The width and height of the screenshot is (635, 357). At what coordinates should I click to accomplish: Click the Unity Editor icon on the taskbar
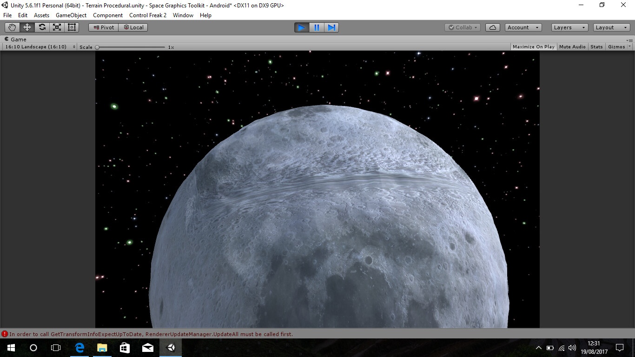pos(170,347)
